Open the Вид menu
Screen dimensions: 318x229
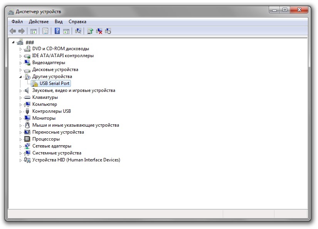tap(59, 22)
